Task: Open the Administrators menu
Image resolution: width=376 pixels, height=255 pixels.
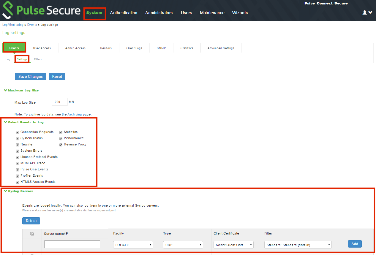Action: click(x=159, y=13)
